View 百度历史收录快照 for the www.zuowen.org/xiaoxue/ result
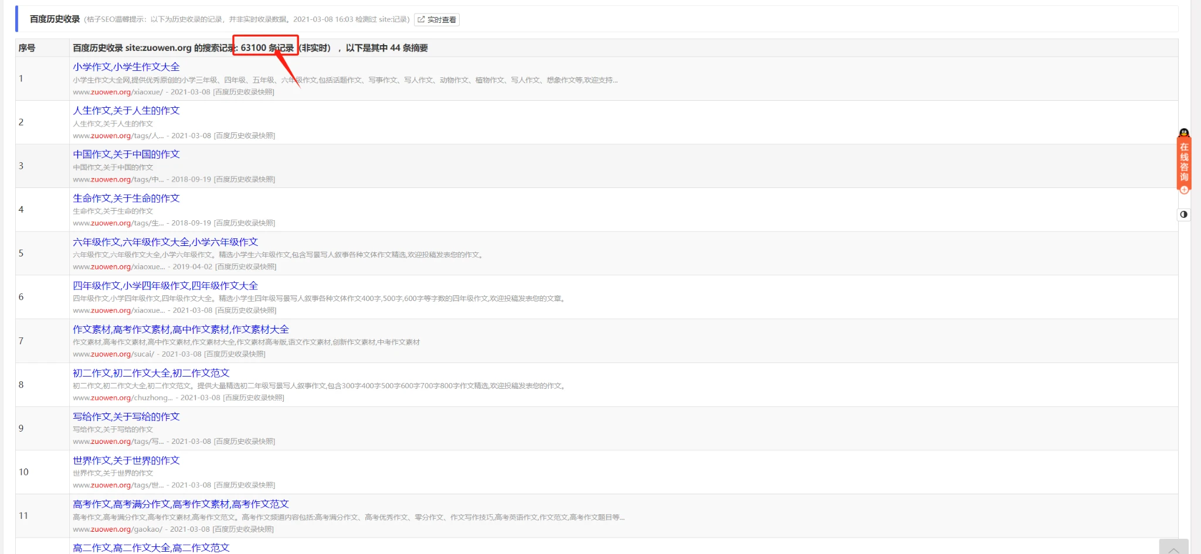Viewport: 1201px width, 554px height. tap(244, 92)
